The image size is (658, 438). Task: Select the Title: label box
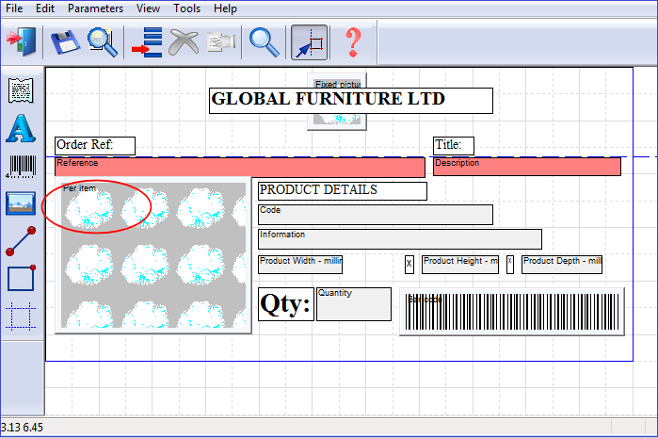454,146
